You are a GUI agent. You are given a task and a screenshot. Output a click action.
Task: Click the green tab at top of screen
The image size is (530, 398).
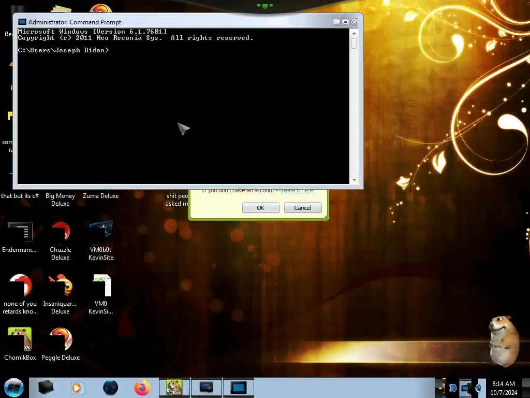[x=264, y=5]
